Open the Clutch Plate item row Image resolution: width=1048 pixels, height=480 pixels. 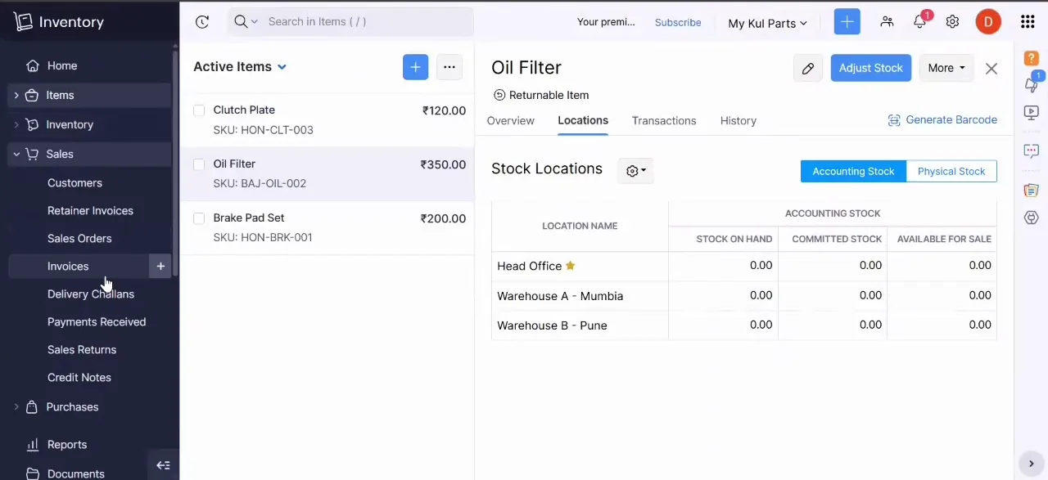(x=327, y=120)
